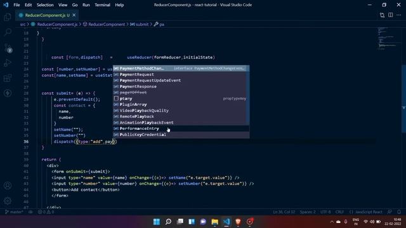Click the feedback icon in status bar
The image size is (406, 228).
click(x=390, y=212)
